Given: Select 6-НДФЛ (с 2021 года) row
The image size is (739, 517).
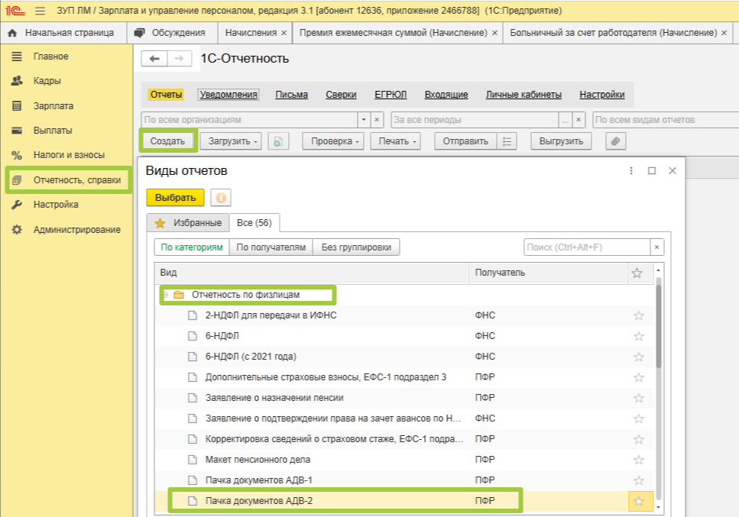Looking at the screenshot, I should (x=405, y=357).
